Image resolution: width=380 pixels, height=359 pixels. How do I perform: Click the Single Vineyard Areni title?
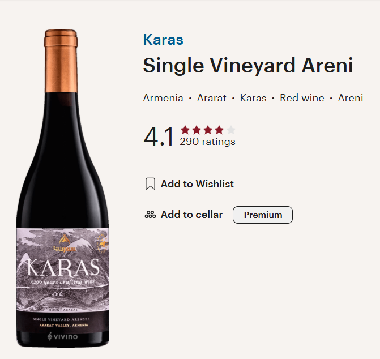(247, 66)
